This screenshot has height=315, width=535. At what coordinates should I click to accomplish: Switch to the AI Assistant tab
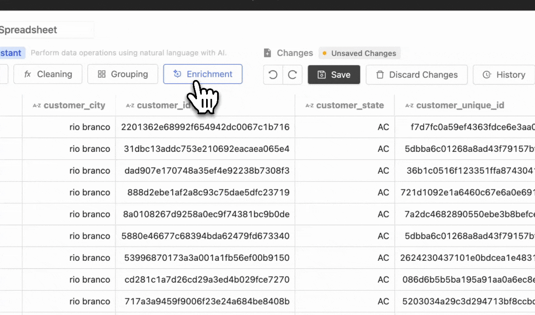[11, 53]
